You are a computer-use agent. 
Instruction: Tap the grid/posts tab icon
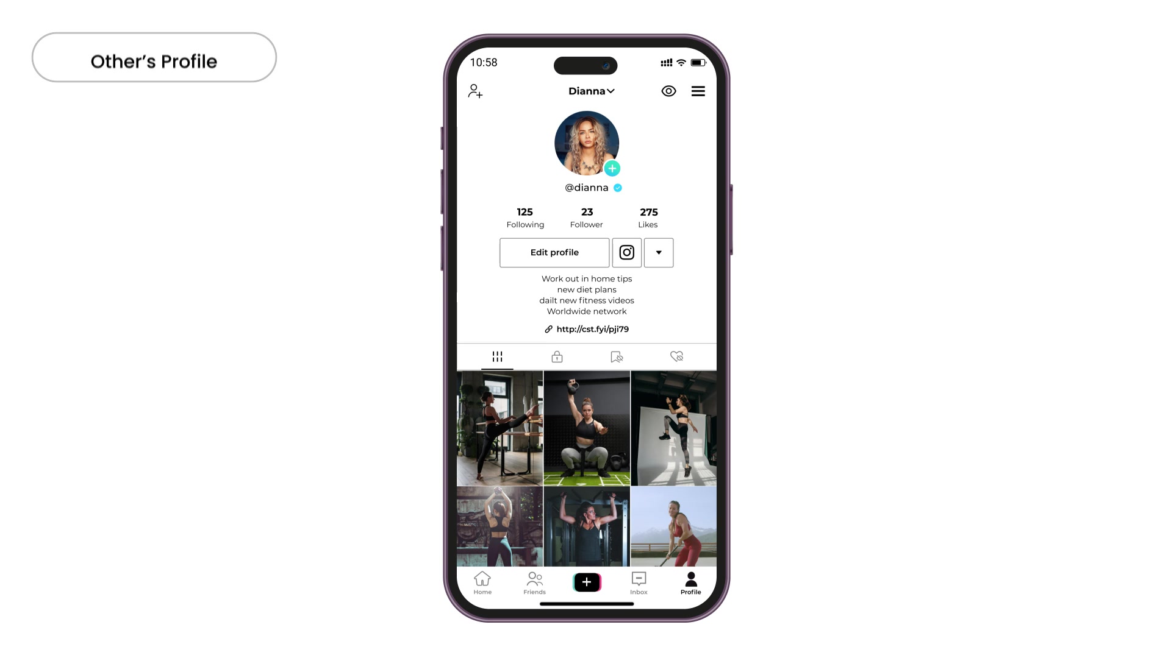pos(496,356)
